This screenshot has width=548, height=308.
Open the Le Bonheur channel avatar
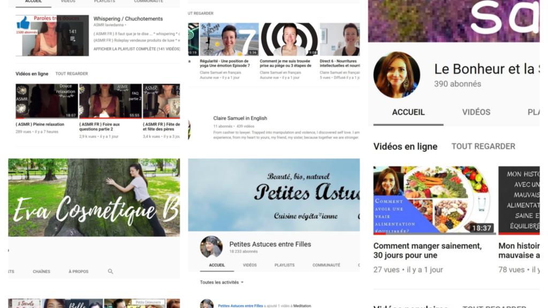pos(397,75)
